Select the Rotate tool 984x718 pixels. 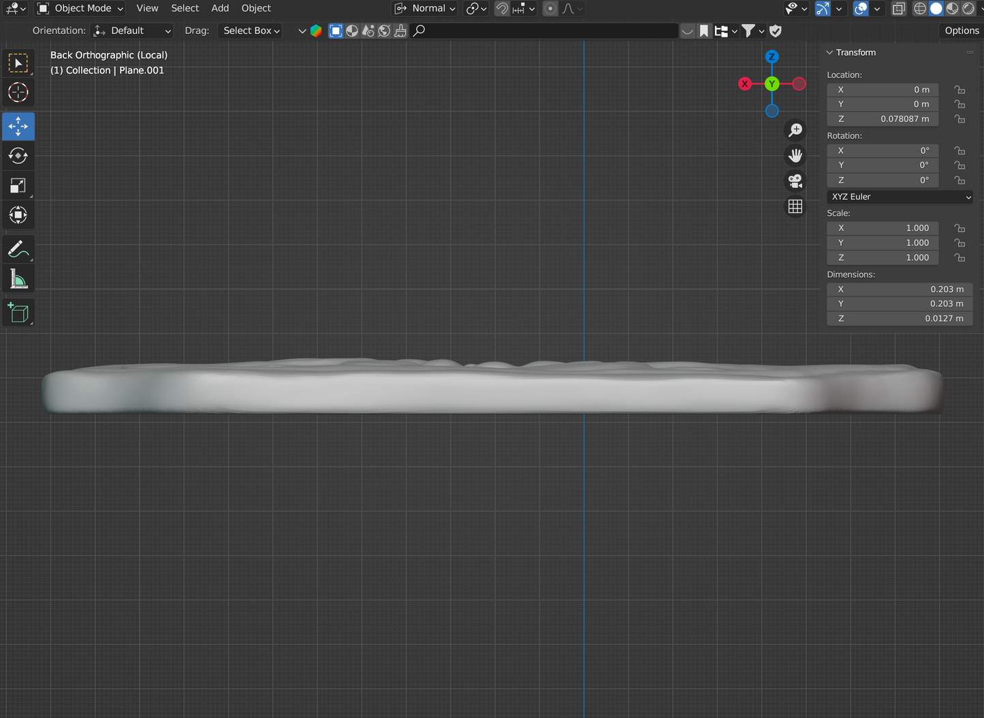coord(18,156)
